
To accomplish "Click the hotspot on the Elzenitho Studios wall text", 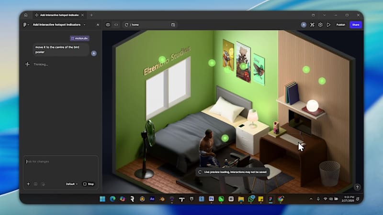I will pyautogui.click(x=162, y=59).
